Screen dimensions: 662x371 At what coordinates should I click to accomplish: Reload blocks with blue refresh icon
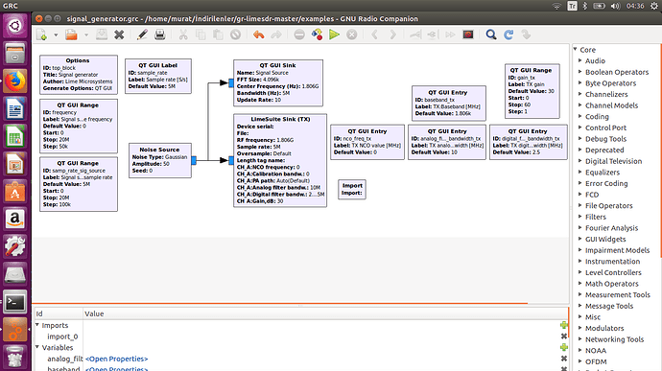pos(508,35)
